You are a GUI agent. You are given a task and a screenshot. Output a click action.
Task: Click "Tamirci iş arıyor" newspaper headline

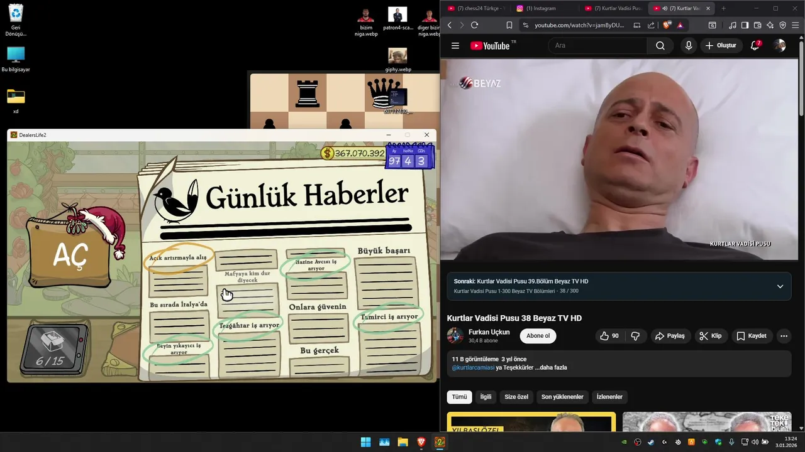pos(389,316)
